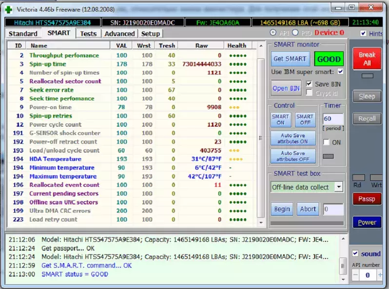Click Auto Save attributes OFF

(x=293, y=156)
